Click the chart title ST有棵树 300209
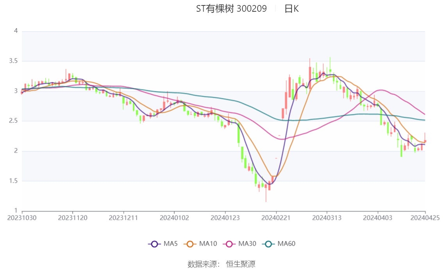This screenshot has height=269, width=443. point(231,9)
